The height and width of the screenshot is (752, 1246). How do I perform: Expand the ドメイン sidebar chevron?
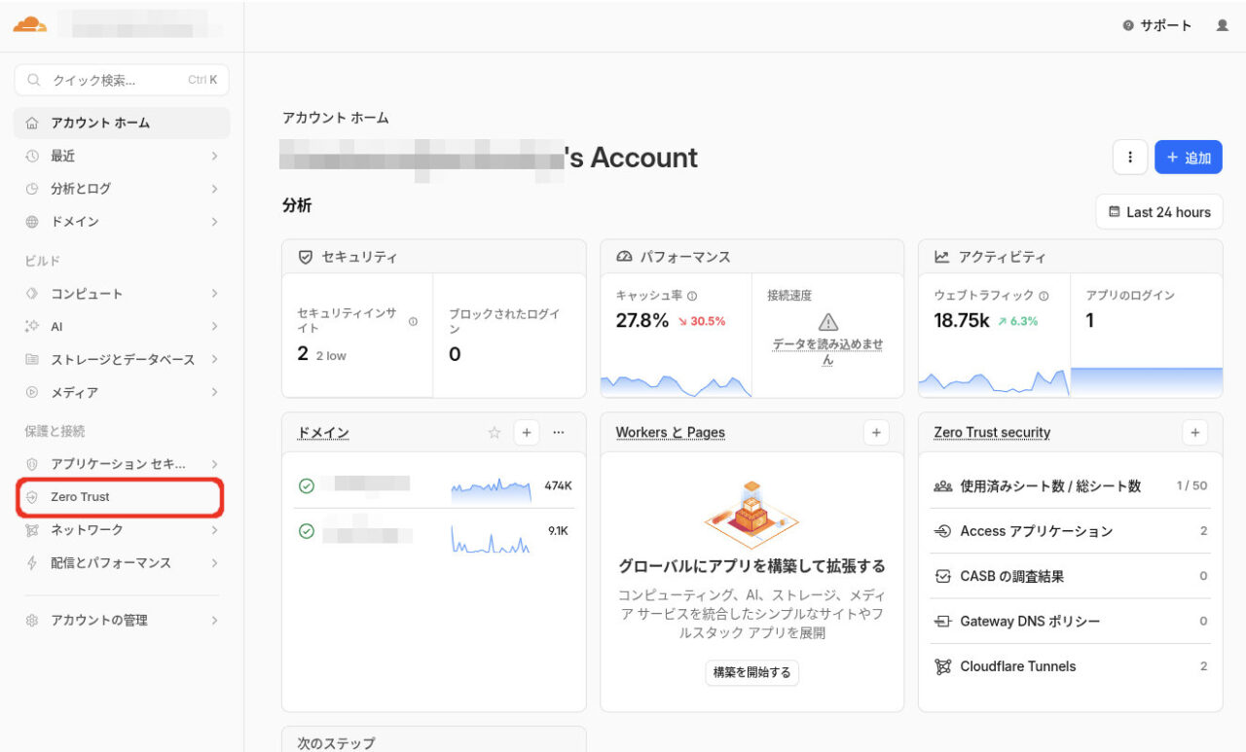tap(214, 222)
